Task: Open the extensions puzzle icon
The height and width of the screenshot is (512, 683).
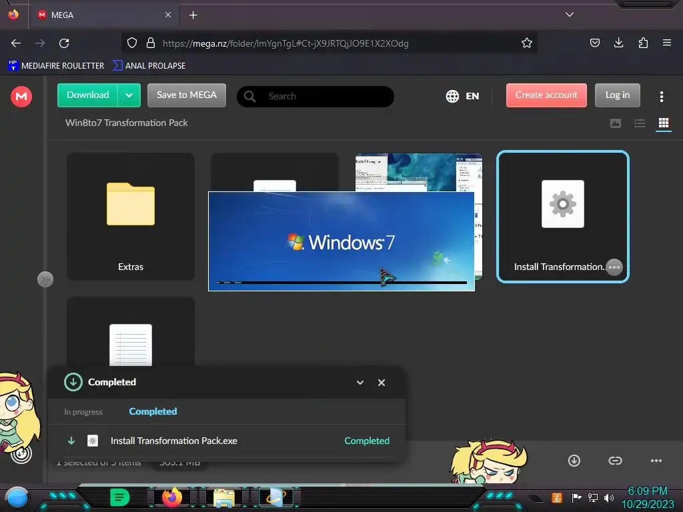Action: click(643, 43)
